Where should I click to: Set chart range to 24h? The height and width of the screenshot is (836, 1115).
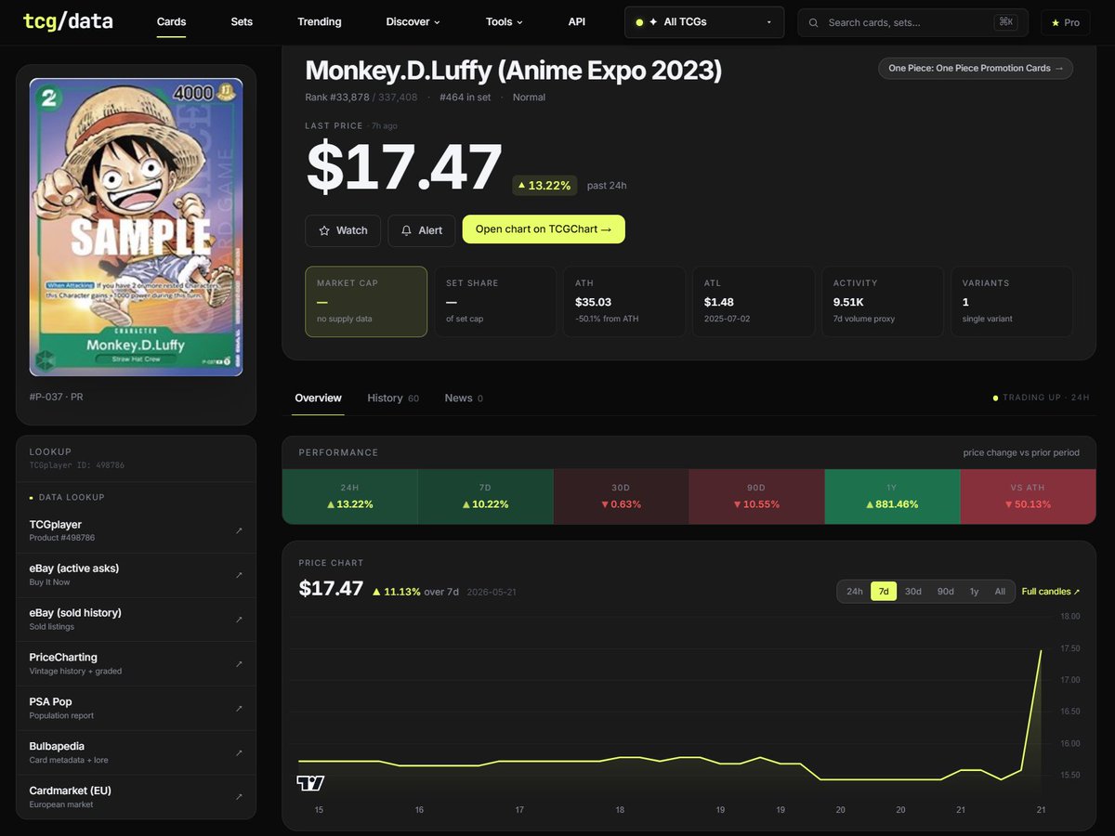(854, 592)
